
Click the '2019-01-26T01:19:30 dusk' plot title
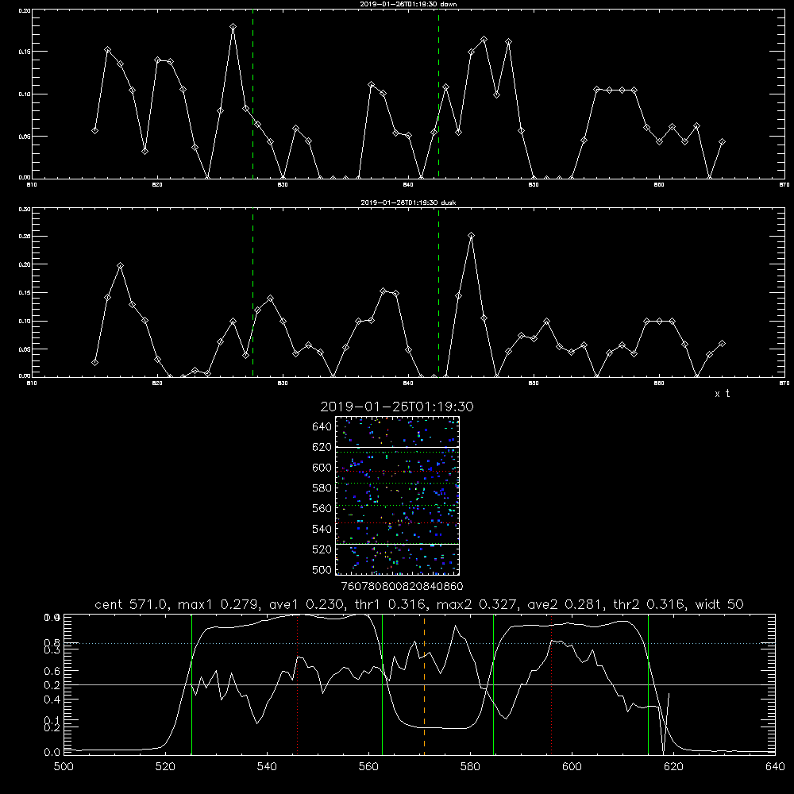tap(408, 202)
